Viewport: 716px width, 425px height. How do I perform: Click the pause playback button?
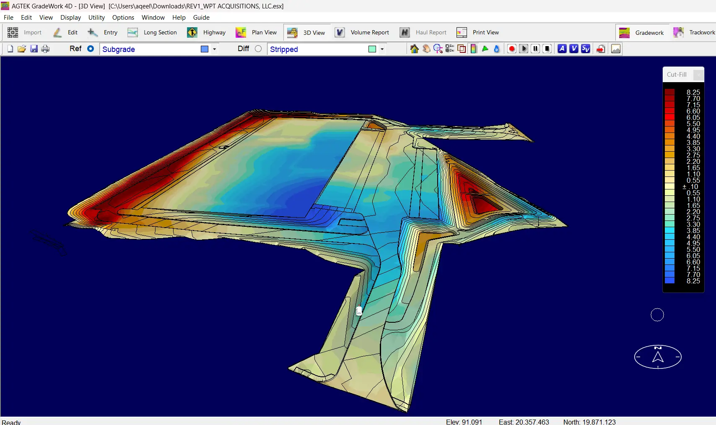[x=535, y=49]
